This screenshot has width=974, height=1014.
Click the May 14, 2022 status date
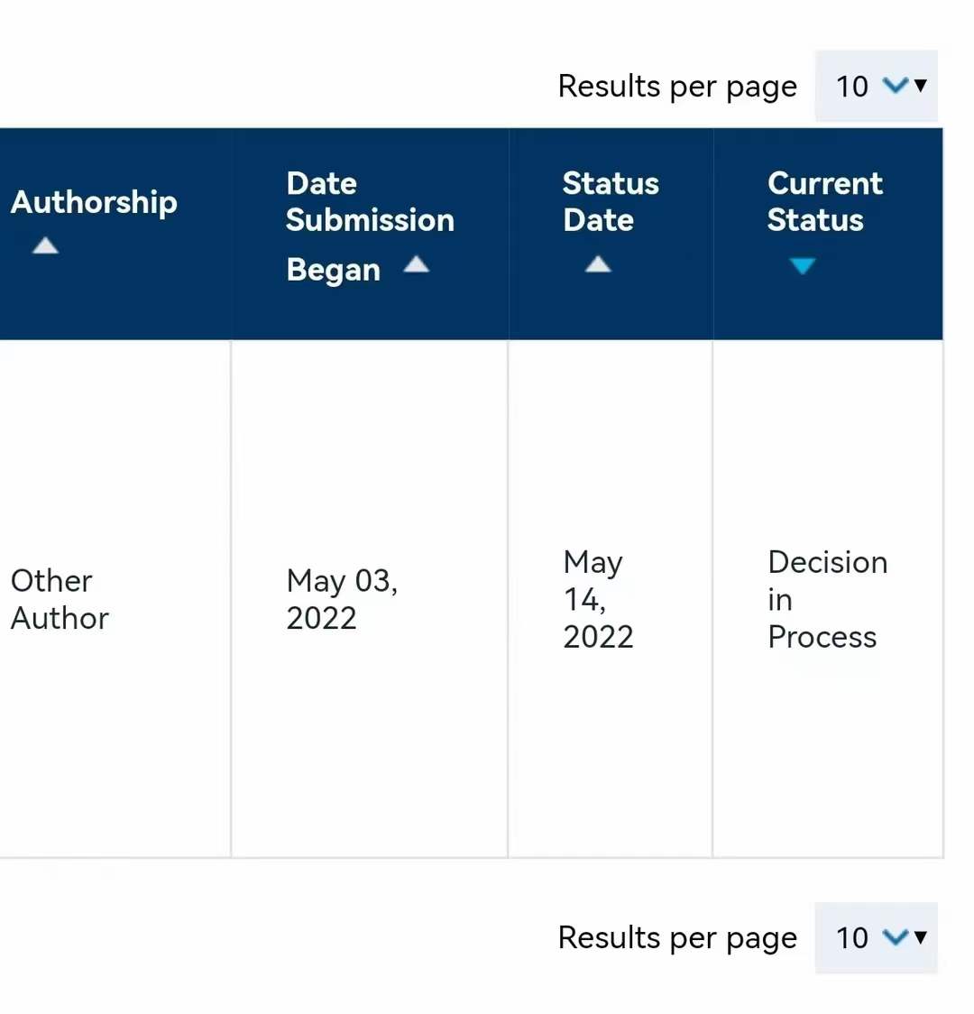tap(598, 599)
